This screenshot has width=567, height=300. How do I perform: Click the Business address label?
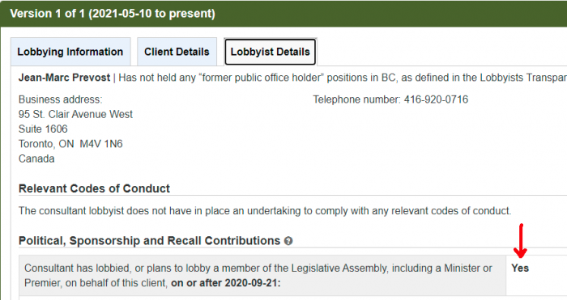pos(61,99)
